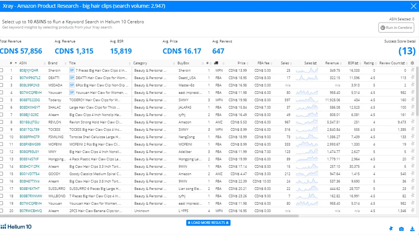
Task: Click the blue pin icon in footer
Action: click(x=391, y=229)
